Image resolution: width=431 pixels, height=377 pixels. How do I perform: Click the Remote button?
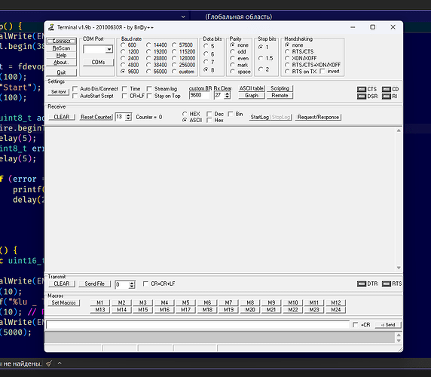[280, 96]
